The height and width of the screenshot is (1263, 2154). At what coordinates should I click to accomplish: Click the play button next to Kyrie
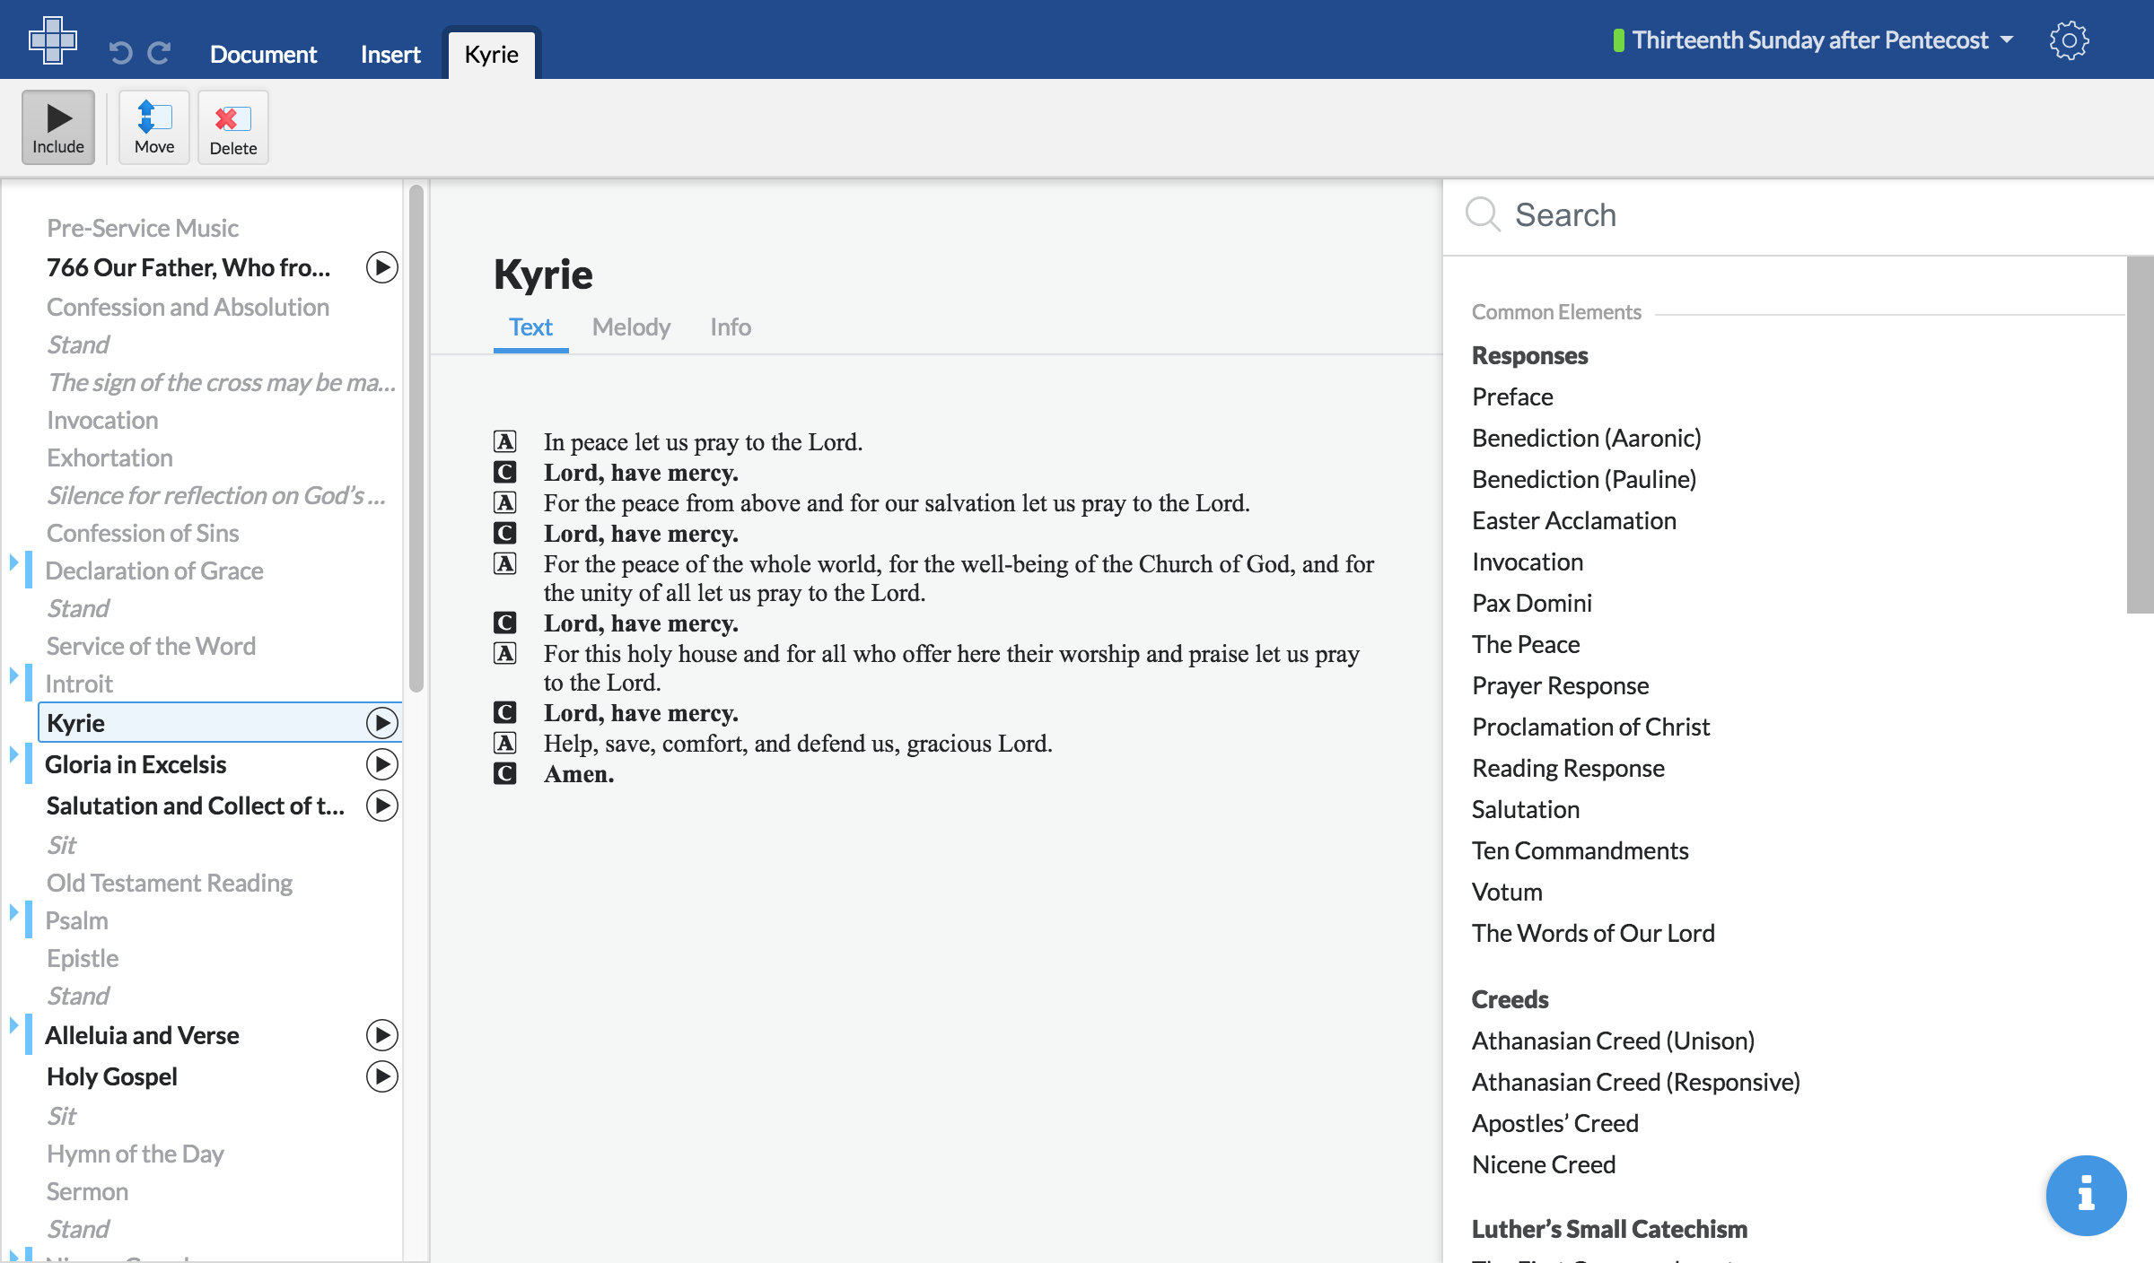click(382, 722)
